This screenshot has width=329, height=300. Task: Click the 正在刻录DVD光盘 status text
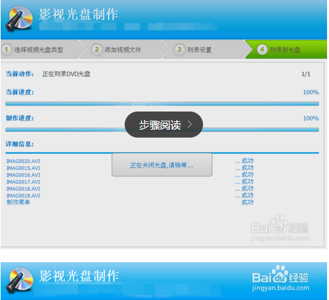(x=66, y=74)
